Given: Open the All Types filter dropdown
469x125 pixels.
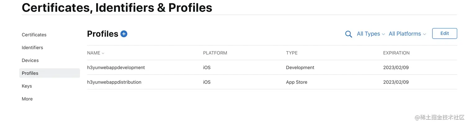Looking at the screenshot, I should [x=371, y=34].
